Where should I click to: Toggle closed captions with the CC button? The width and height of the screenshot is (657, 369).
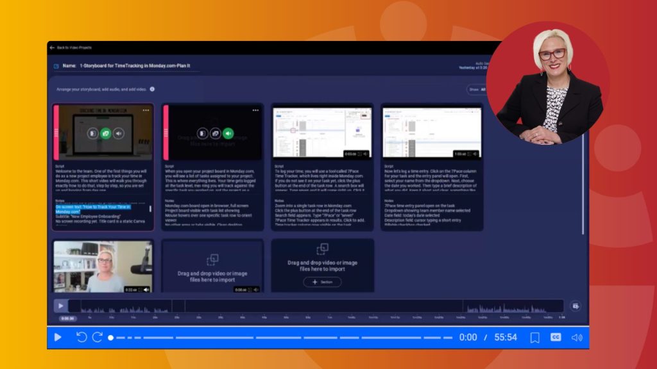click(556, 337)
